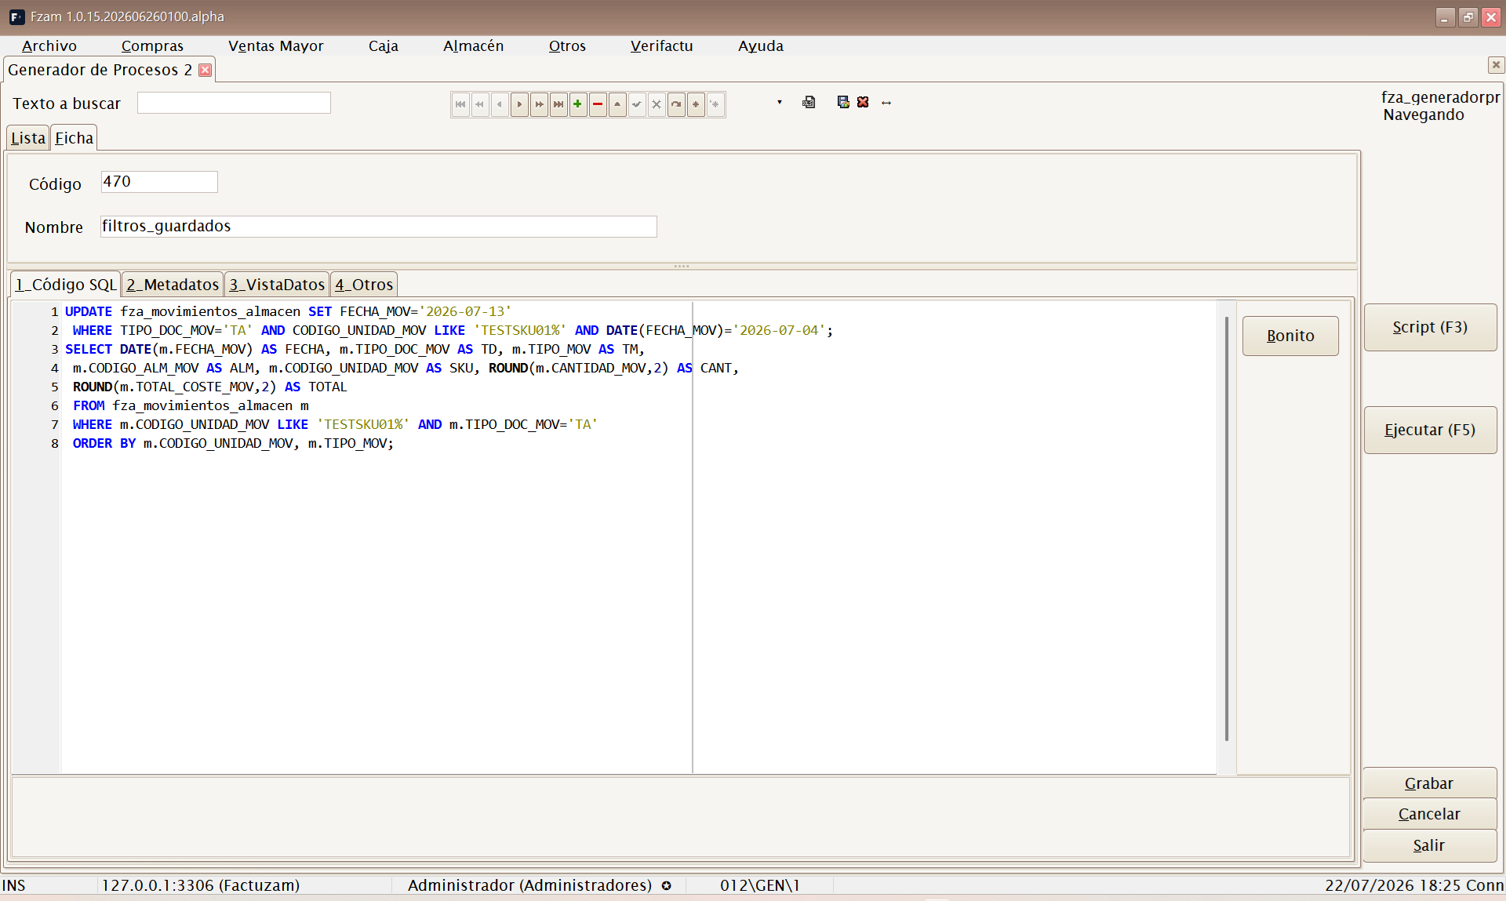Click the Grabar button

click(x=1429, y=783)
